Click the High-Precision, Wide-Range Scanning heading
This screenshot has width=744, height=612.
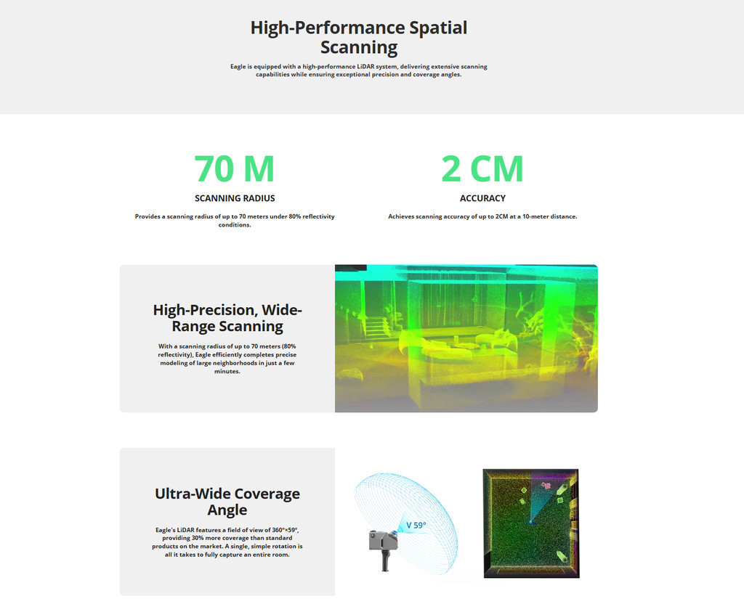(227, 318)
